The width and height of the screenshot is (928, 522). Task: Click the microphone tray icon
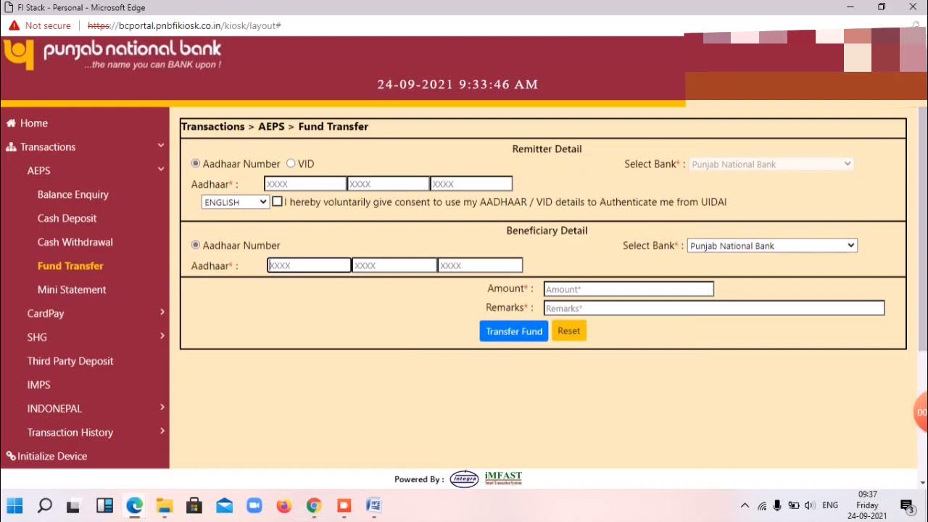click(x=777, y=505)
